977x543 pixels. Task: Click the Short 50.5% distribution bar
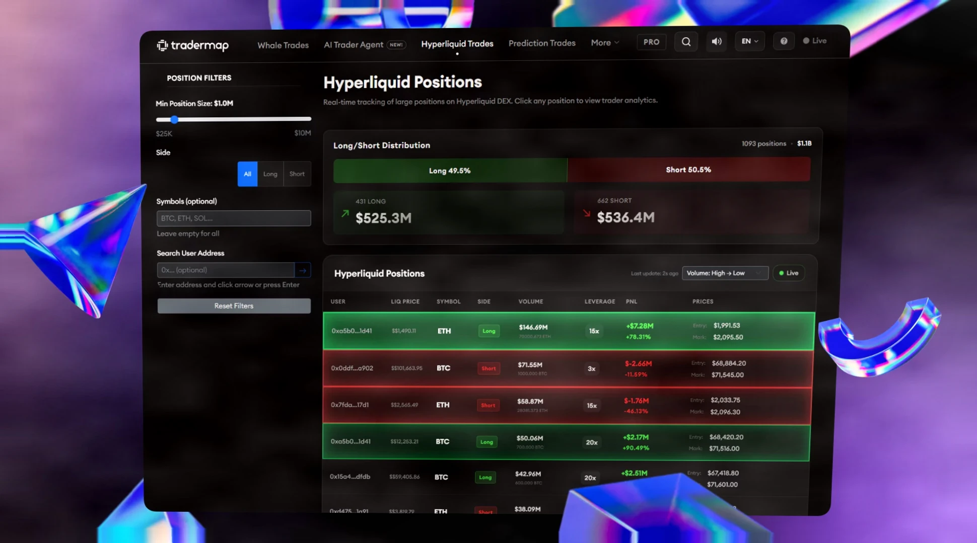click(689, 170)
